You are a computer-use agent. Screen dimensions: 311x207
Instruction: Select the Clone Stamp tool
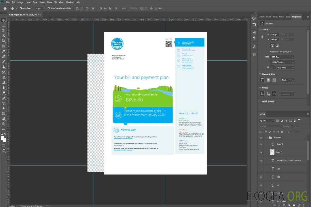tap(4, 67)
